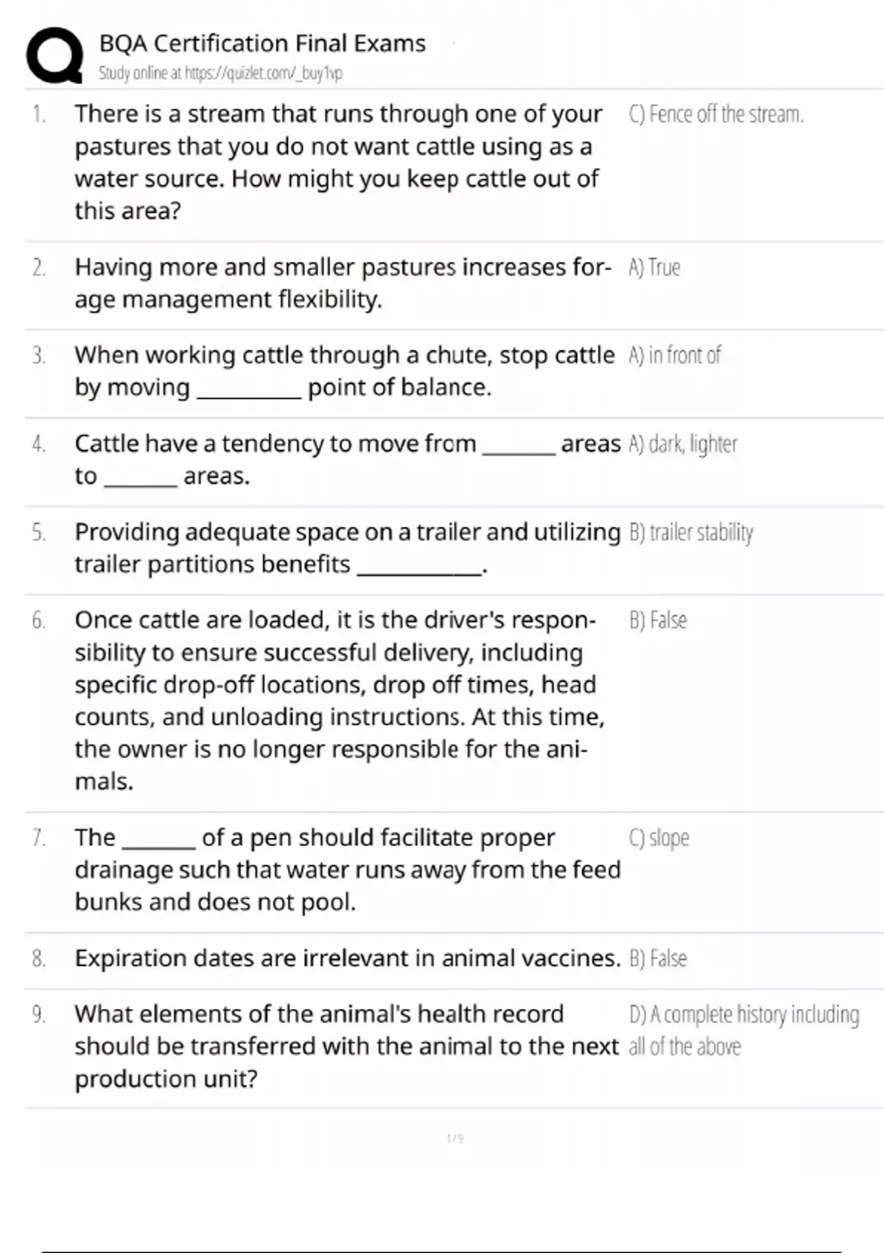Select question 3 about working cattle chute
The width and height of the screenshot is (884, 1253).
point(344,371)
